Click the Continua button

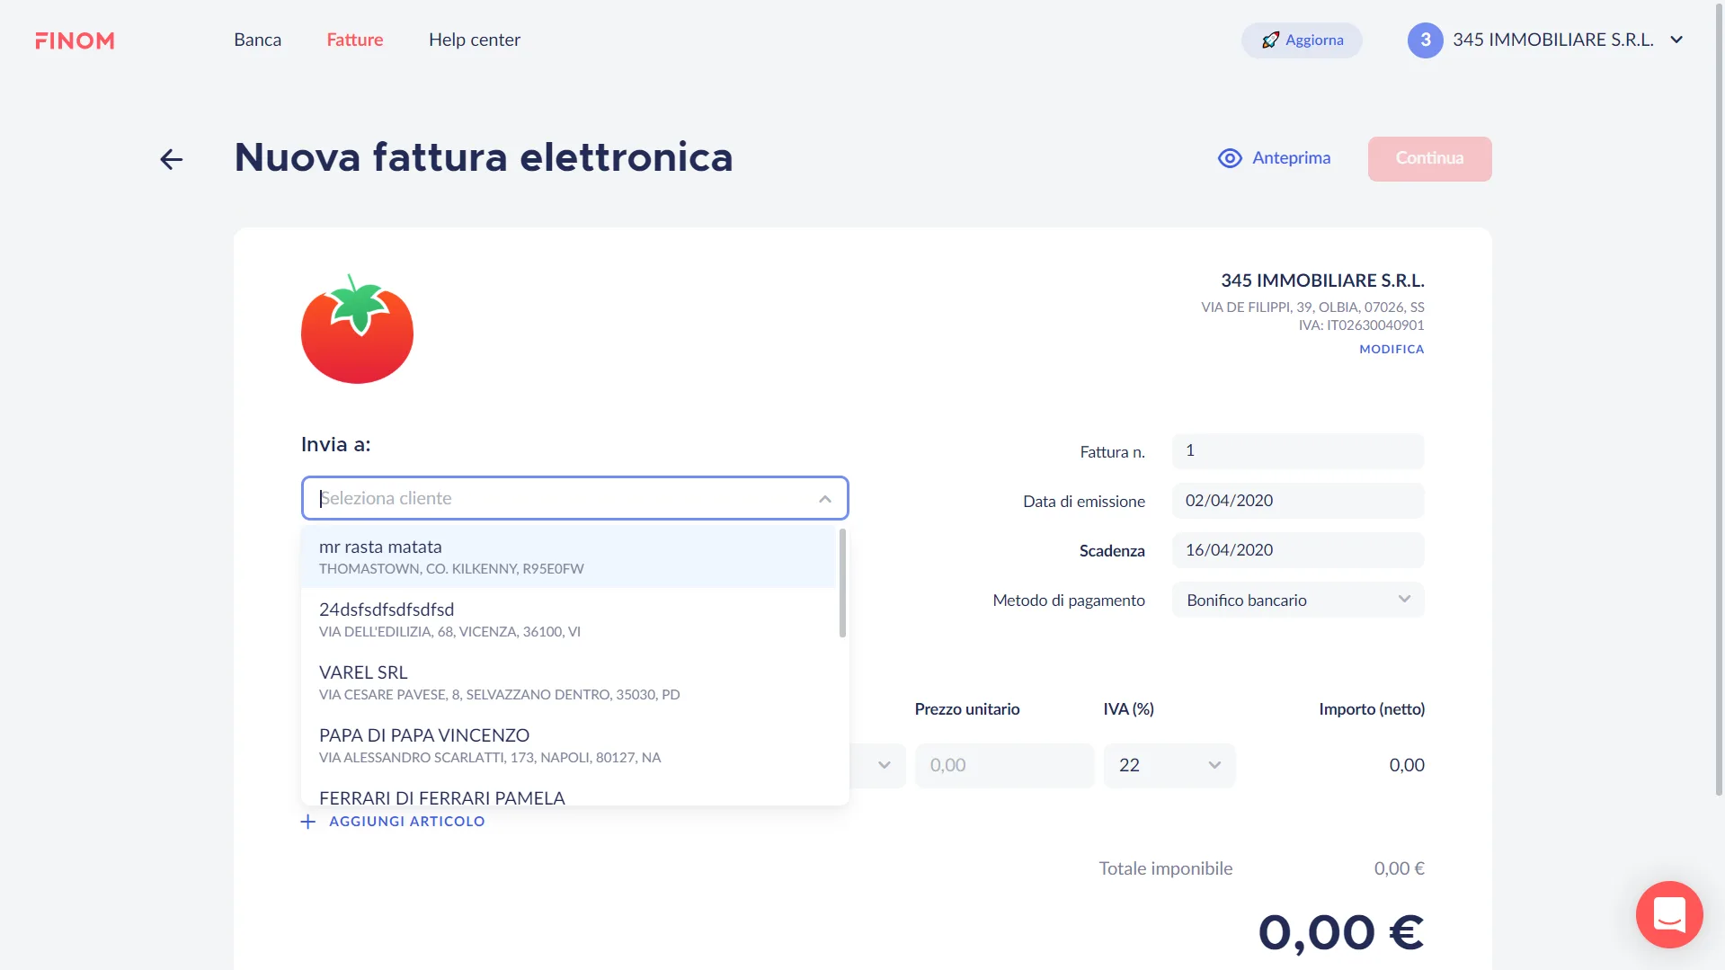[x=1429, y=158]
